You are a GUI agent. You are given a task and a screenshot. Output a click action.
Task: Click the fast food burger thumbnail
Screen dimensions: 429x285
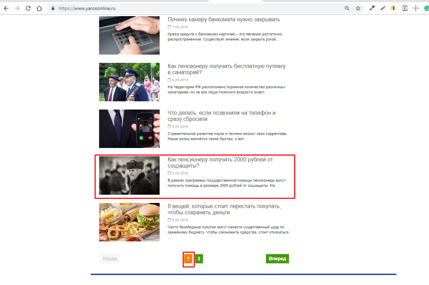[x=129, y=222]
